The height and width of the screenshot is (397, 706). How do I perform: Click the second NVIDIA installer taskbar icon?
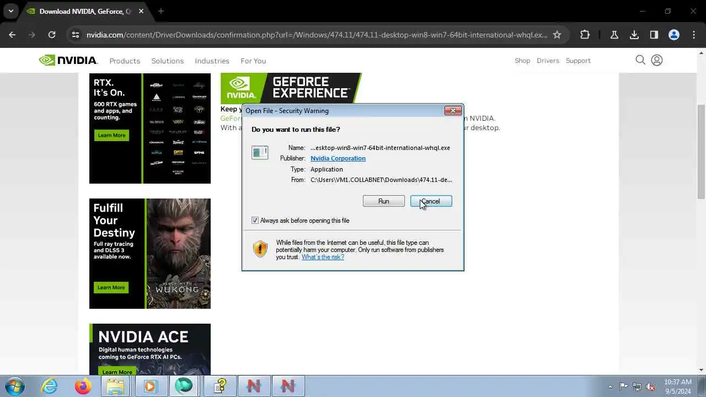click(288, 386)
